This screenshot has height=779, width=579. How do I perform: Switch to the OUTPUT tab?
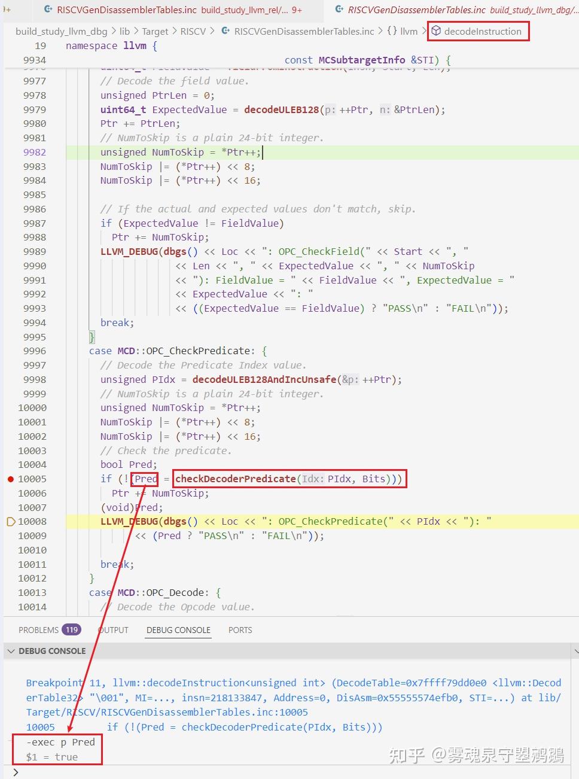pos(112,629)
